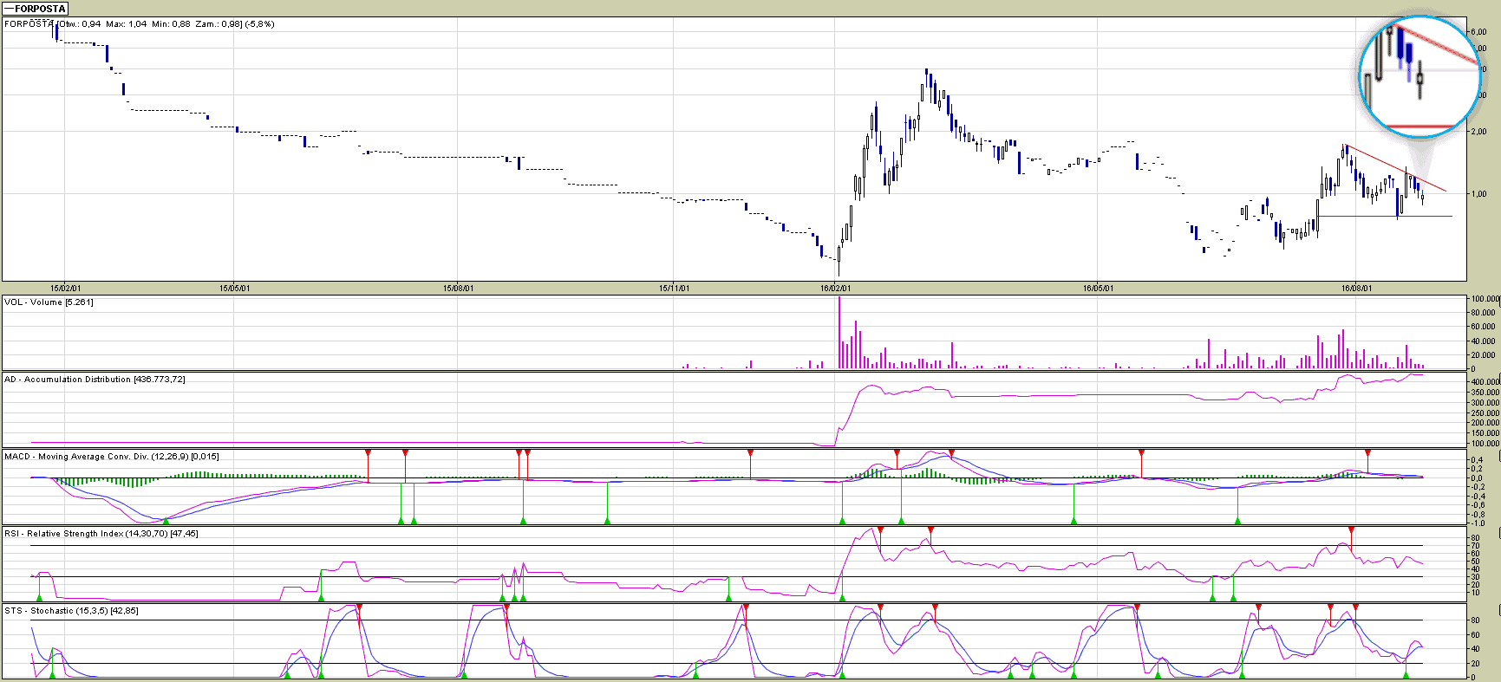Click the rightmost green buy marker in MACD panel
1501x682 pixels.
[1237, 521]
